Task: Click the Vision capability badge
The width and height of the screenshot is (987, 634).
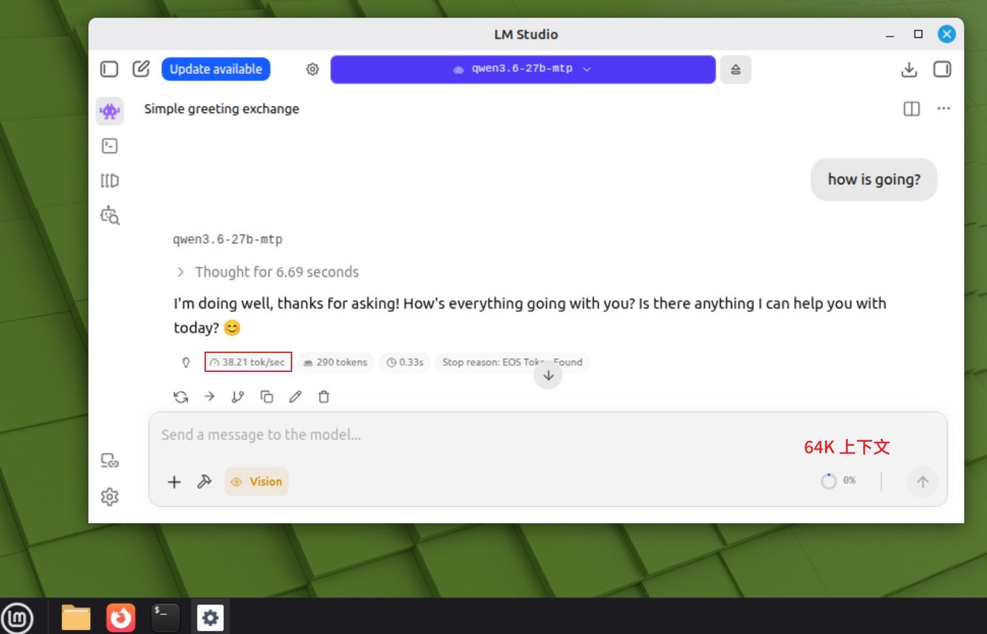Action: (x=257, y=482)
